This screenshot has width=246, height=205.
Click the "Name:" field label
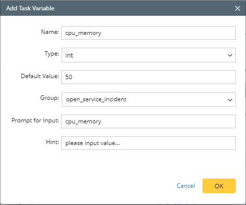50,32
